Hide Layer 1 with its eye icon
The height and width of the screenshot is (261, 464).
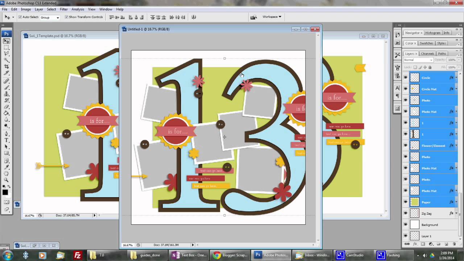[405, 236]
